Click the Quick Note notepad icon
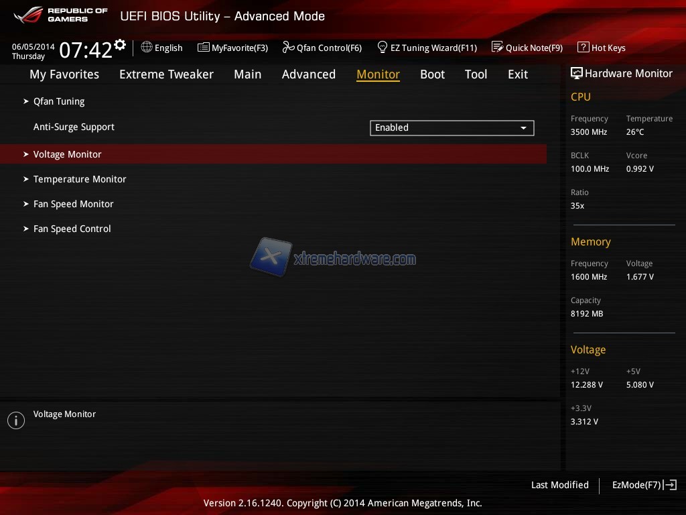Viewport: 686px width, 515px height. (x=497, y=48)
